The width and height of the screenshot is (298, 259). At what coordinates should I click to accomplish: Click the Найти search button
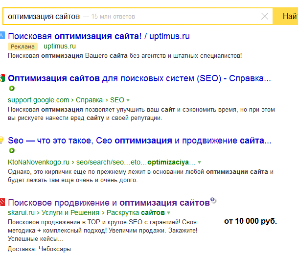click(x=289, y=16)
